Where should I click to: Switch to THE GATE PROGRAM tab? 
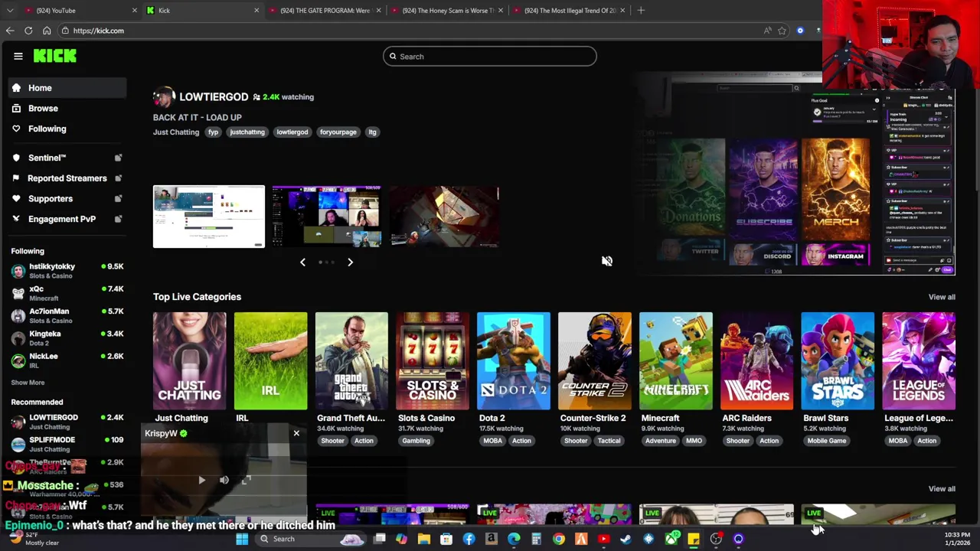pyautogui.click(x=324, y=10)
